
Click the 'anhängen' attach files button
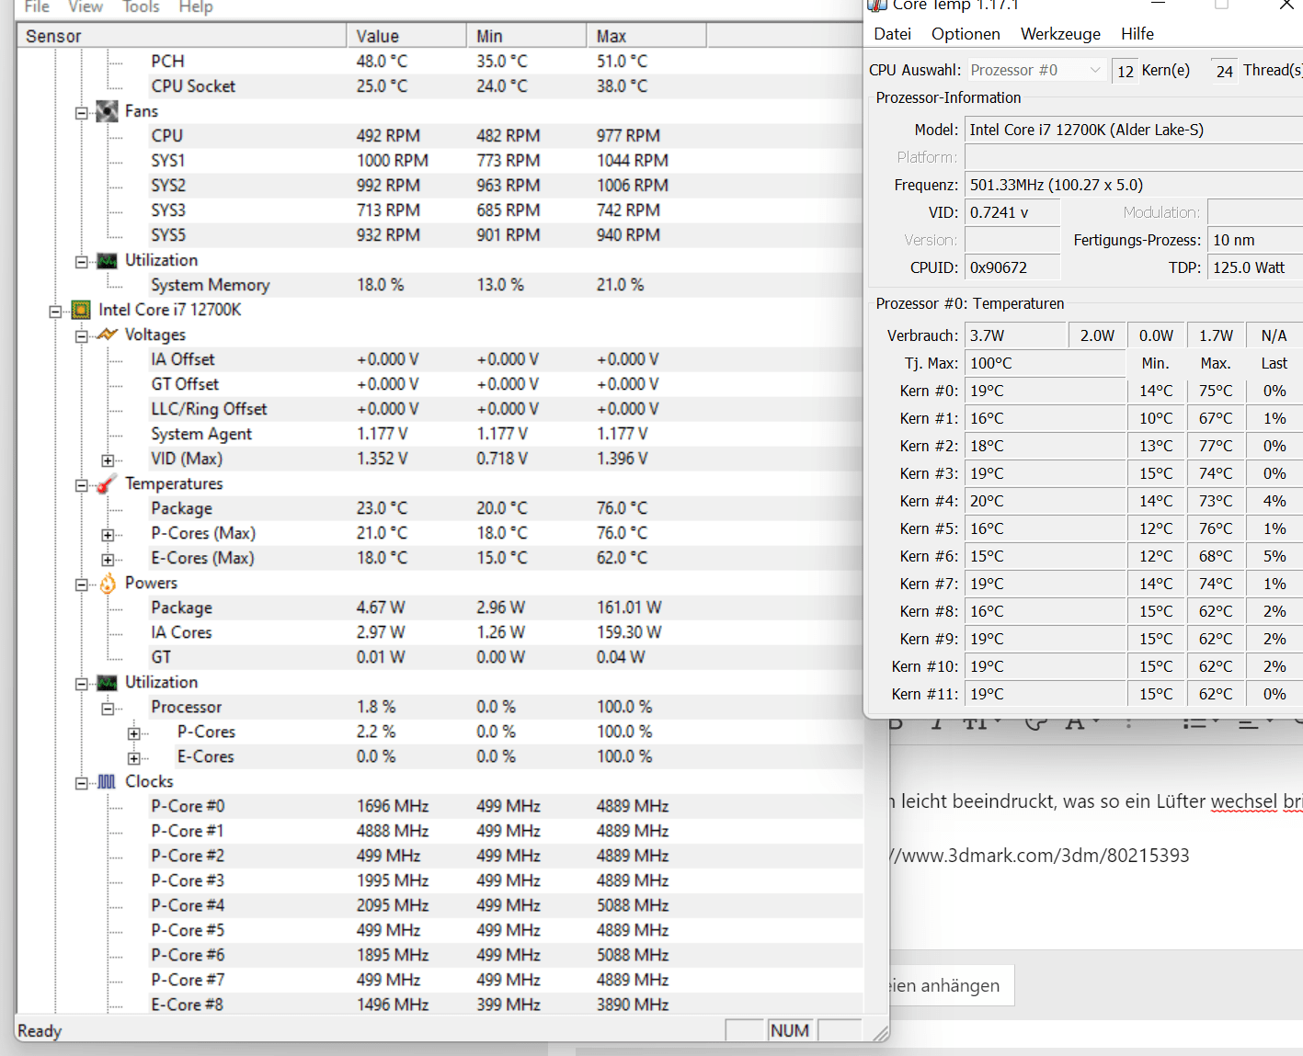[950, 985]
